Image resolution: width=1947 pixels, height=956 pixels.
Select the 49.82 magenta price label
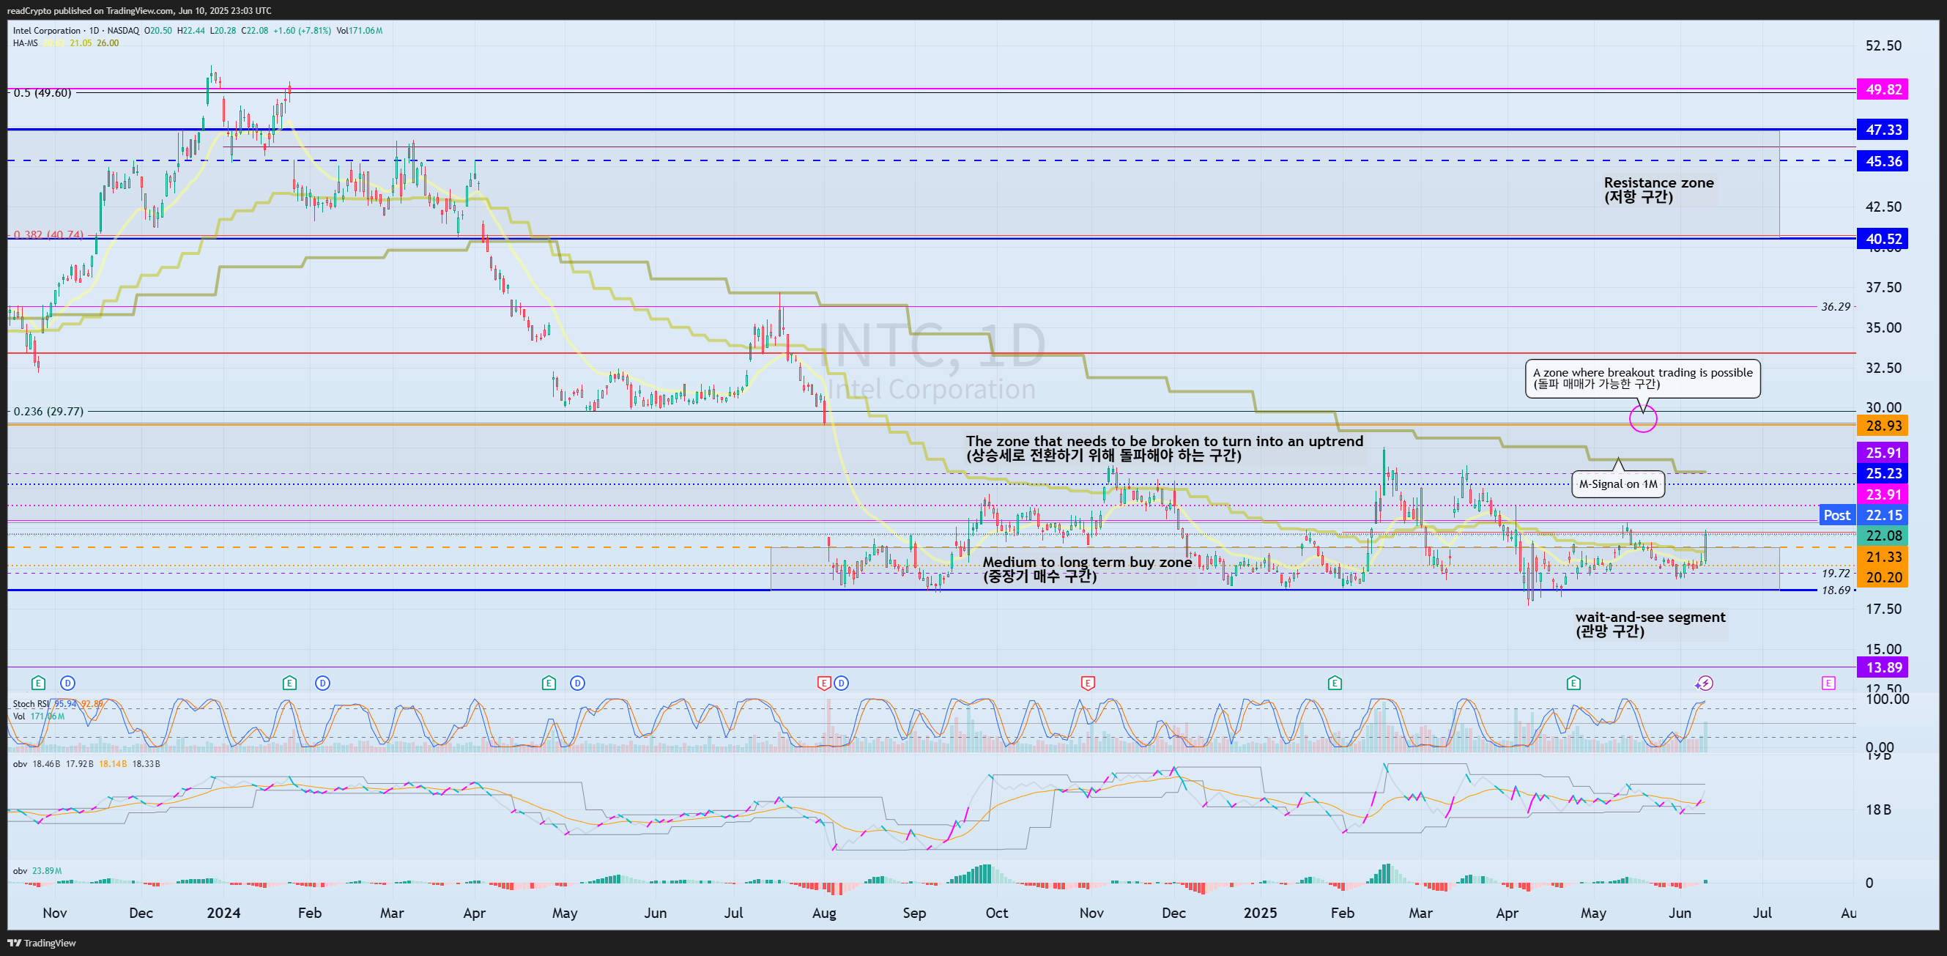pos(1882,89)
